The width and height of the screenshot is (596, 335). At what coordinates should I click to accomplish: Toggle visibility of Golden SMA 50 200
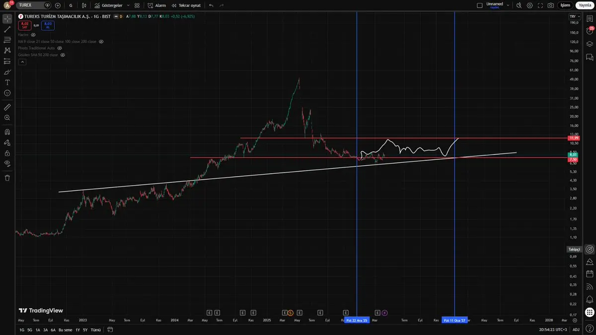[x=63, y=55]
